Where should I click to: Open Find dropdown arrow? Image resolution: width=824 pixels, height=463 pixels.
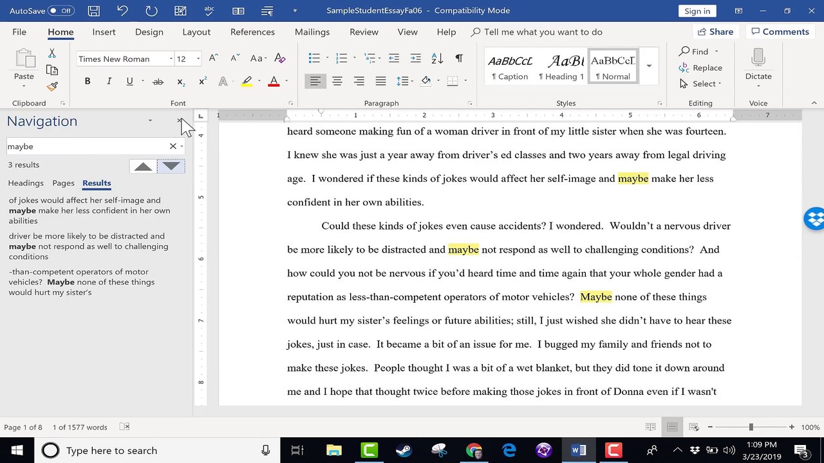716,51
